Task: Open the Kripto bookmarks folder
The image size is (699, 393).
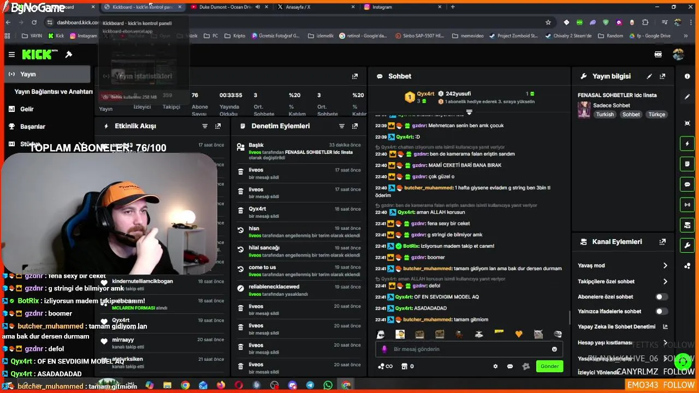Action: [x=235, y=35]
